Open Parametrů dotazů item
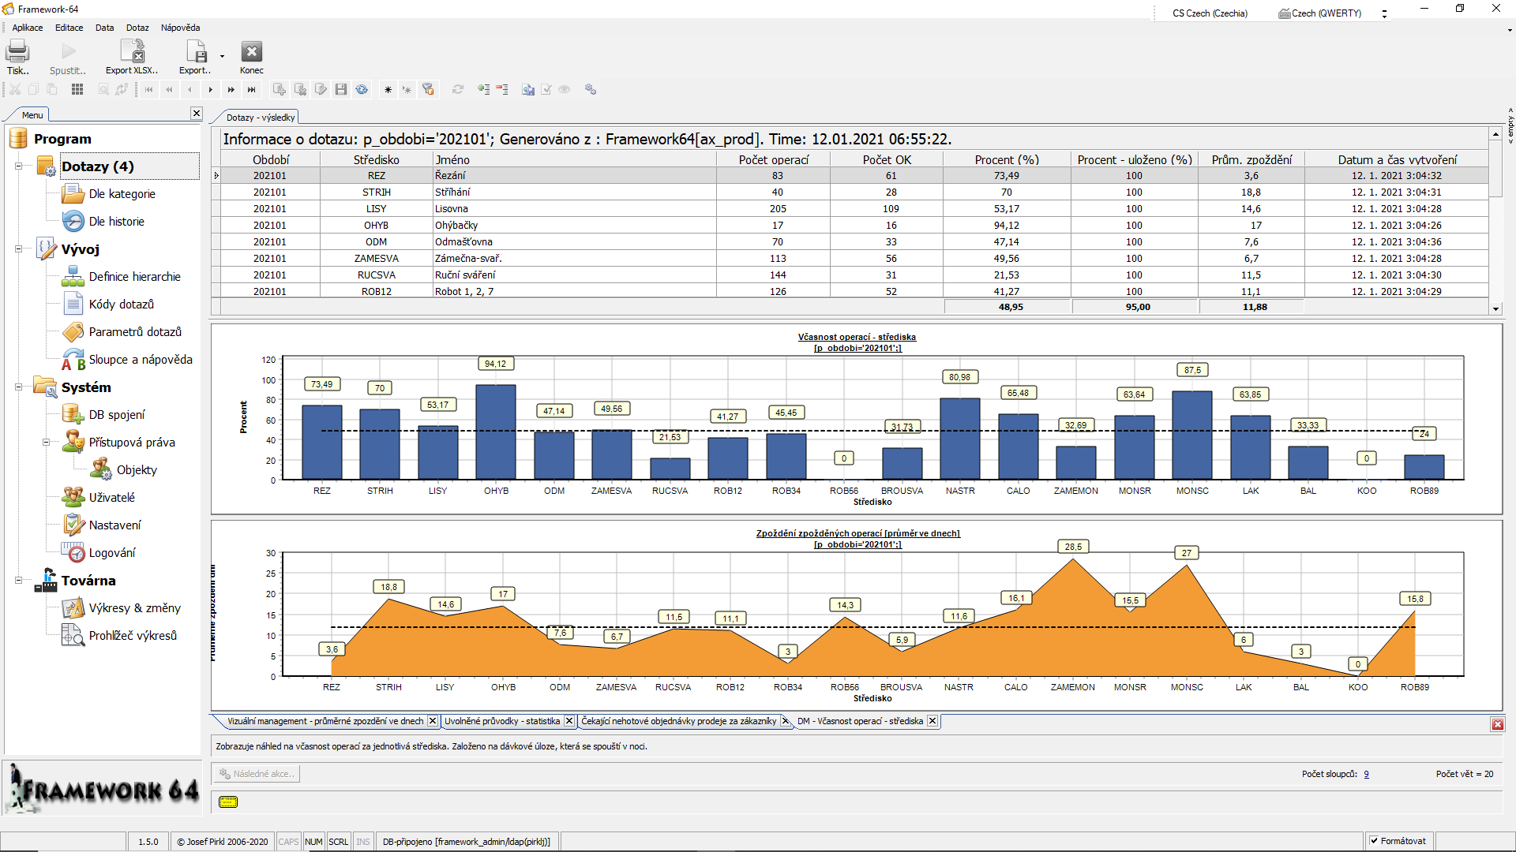This screenshot has height=852, width=1516. [x=135, y=332]
